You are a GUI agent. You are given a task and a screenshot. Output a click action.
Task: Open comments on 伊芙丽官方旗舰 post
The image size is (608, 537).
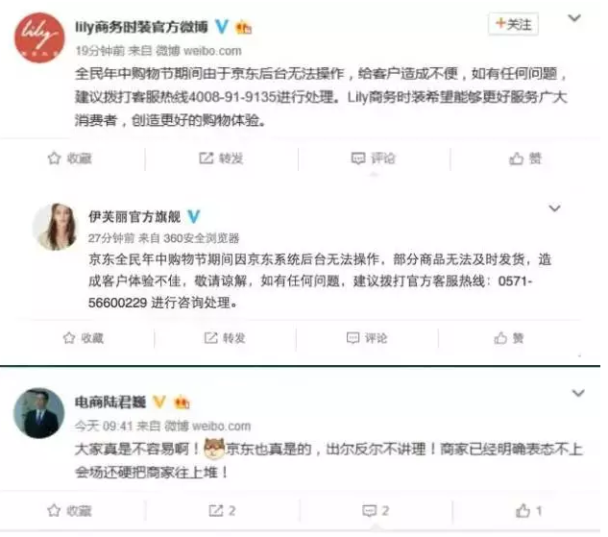pyautogui.click(x=366, y=338)
